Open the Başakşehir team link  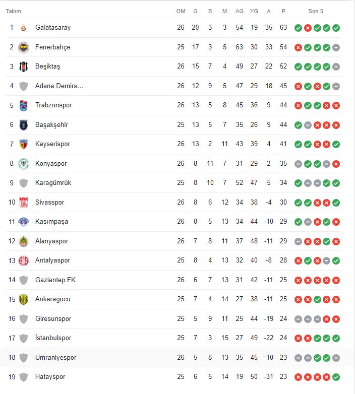51,125
